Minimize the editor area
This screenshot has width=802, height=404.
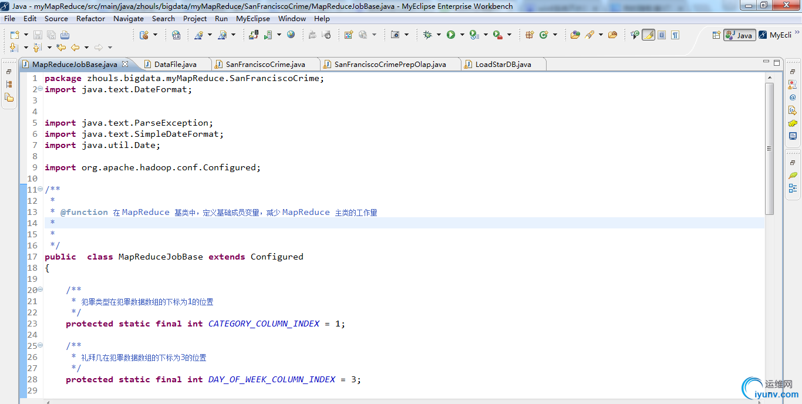(x=766, y=62)
